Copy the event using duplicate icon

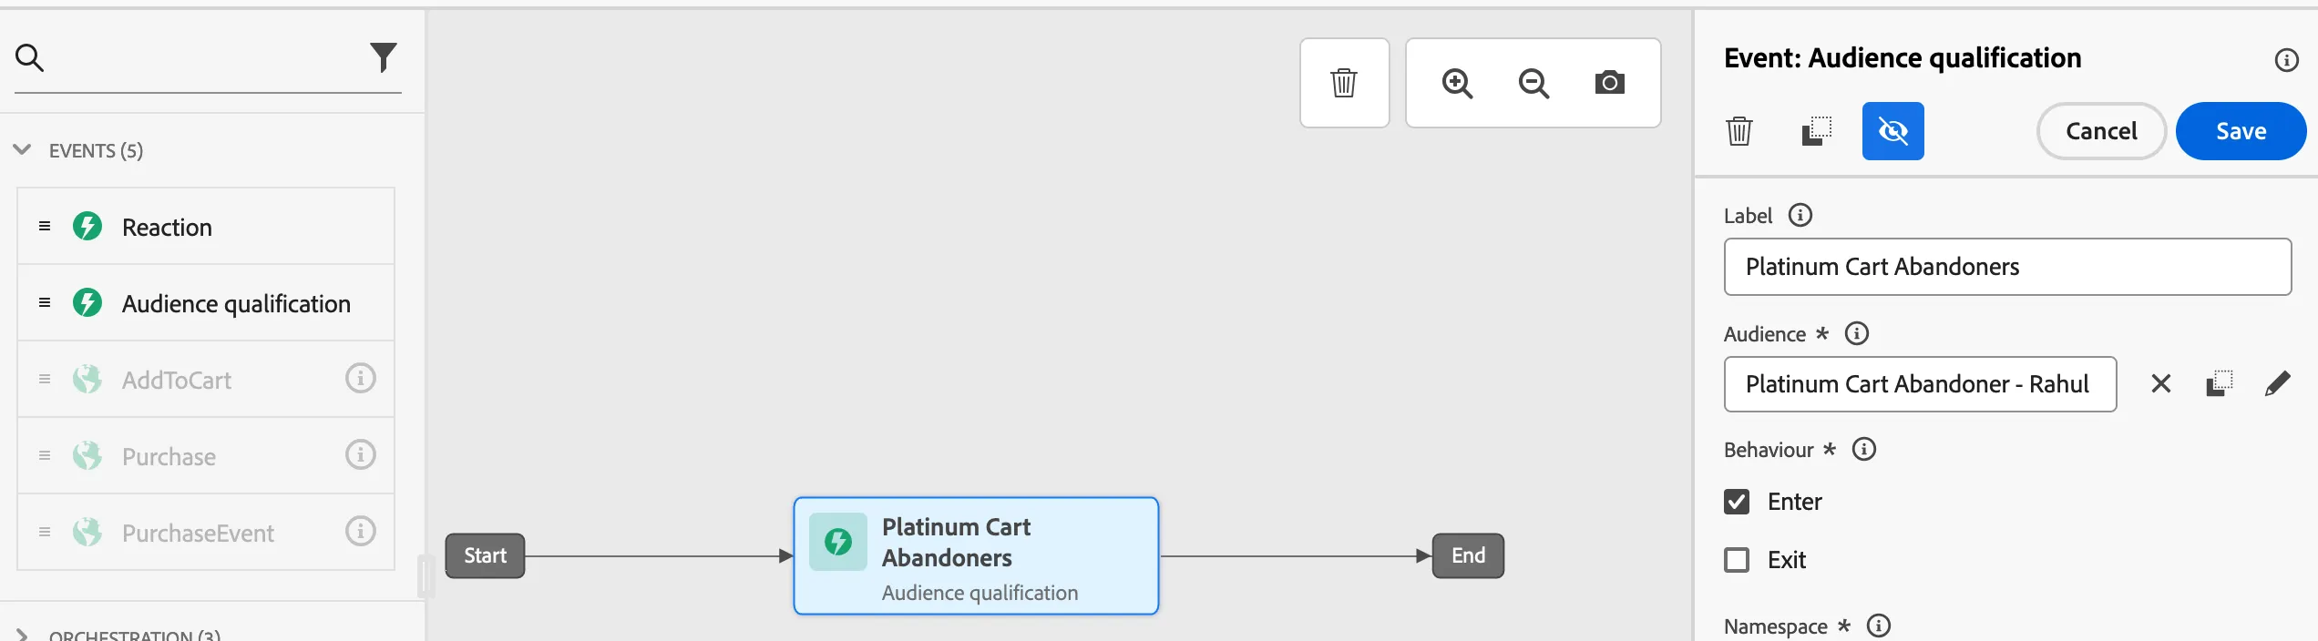click(x=1817, y=131)
